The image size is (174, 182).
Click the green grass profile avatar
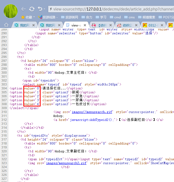[x=10, y=11]
